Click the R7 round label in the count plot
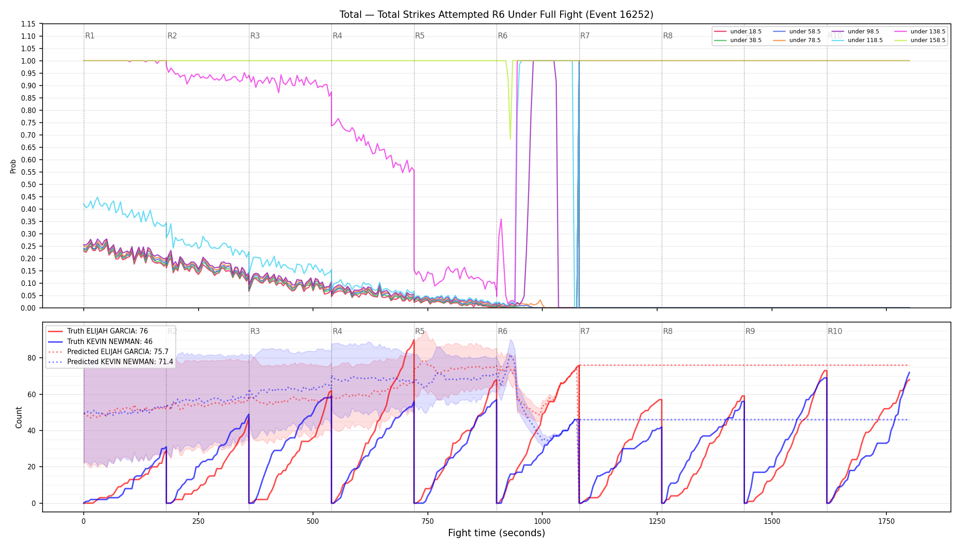The image size is (961, 549). (x=585, y=331)
